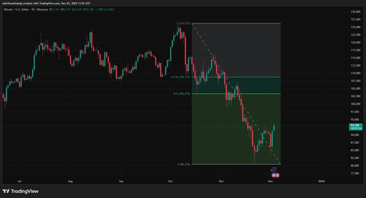Click the 90,000 price axis label
This screenshot has width=366, height=198.
356,135
